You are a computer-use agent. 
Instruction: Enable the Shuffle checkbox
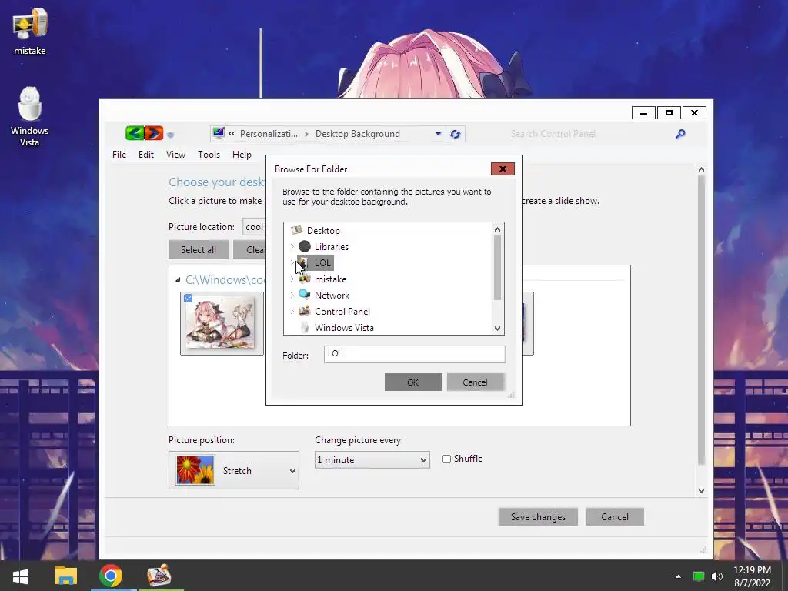446,459
